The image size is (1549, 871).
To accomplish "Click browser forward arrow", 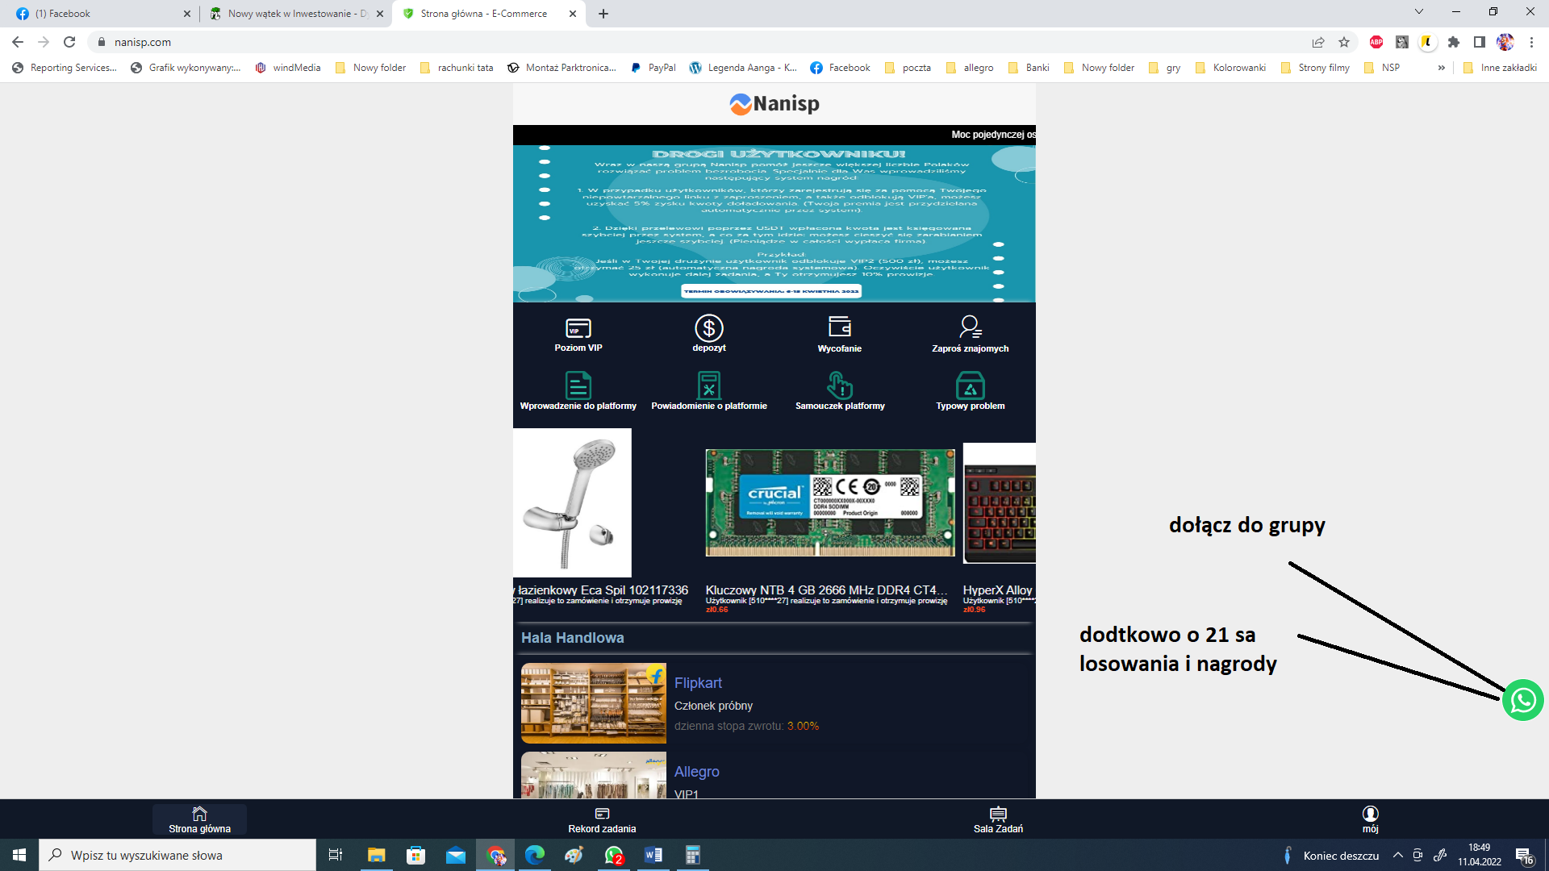I will click(x=44, y=42).
